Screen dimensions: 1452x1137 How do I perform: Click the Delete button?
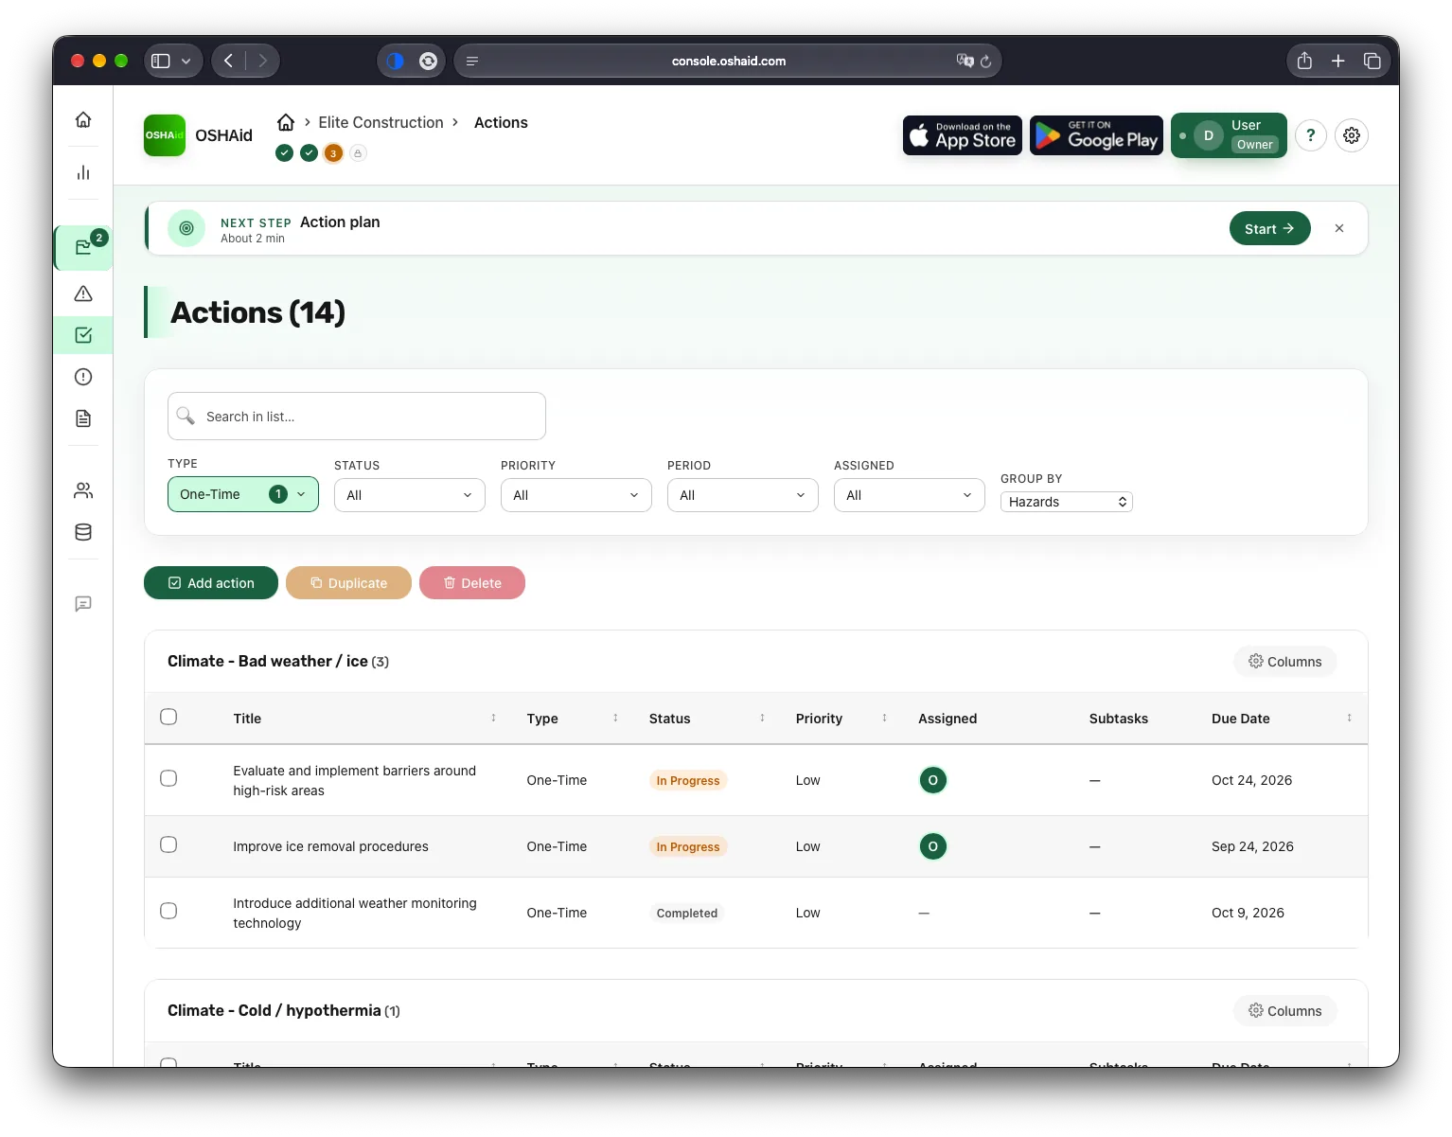point(472,583)
